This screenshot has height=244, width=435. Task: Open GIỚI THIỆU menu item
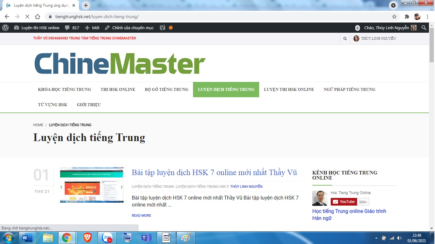point(89,105)
